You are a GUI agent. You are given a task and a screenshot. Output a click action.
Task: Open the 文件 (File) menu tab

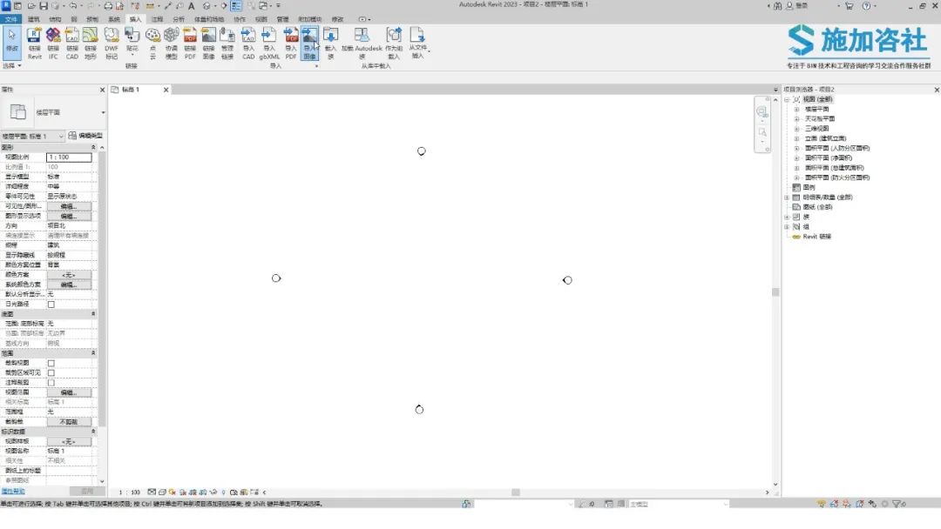tap(10, 19)
